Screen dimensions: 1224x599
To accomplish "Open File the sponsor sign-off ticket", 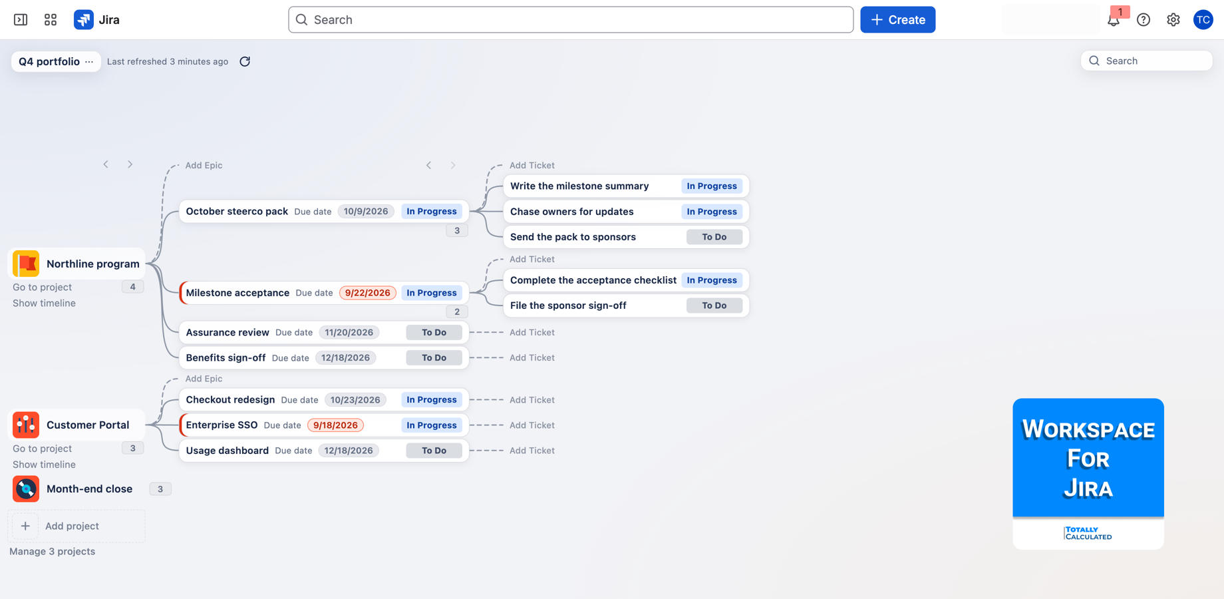I will tap(626, 305).
